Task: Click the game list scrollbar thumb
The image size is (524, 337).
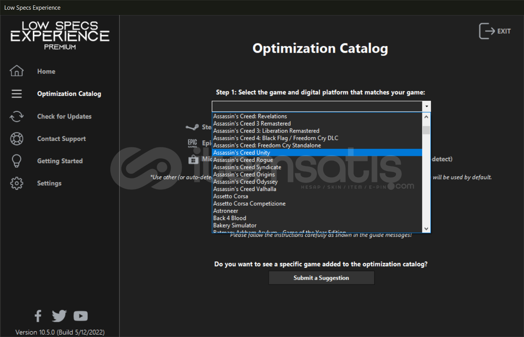Action: 426,130
